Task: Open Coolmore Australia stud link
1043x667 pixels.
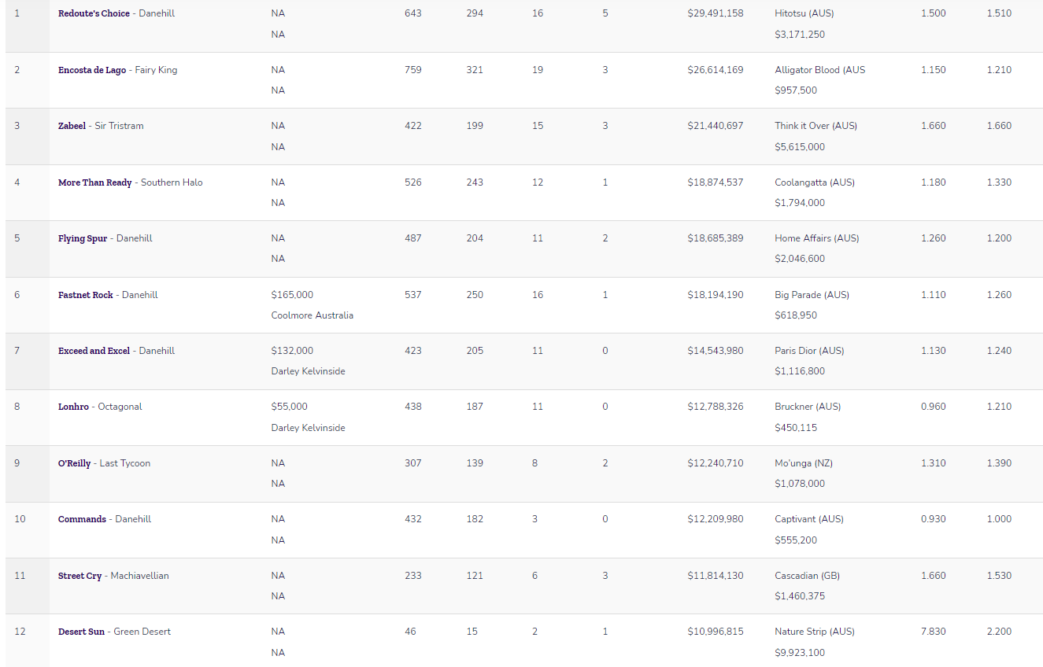Action: pyautogui.click(x=312, y=315)
